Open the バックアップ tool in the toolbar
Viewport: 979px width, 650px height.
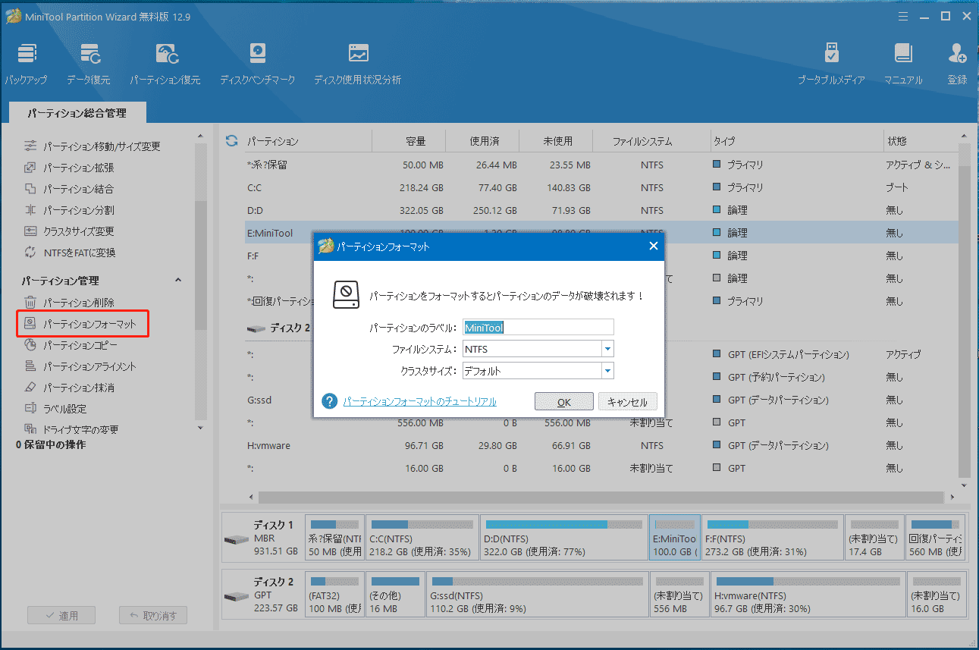click(27, 63)
